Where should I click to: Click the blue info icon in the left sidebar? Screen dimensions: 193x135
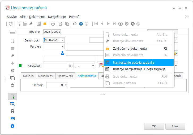click(x=12, y=126)
